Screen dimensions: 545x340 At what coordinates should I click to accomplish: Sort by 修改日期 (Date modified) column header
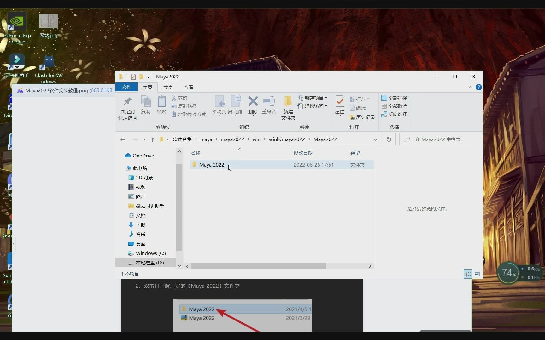tap(303, 153)
